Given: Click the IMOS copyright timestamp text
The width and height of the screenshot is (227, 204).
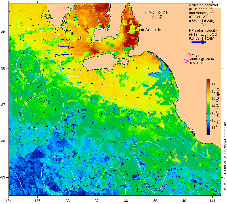Looking at the screenshot, I should point(225,156).
